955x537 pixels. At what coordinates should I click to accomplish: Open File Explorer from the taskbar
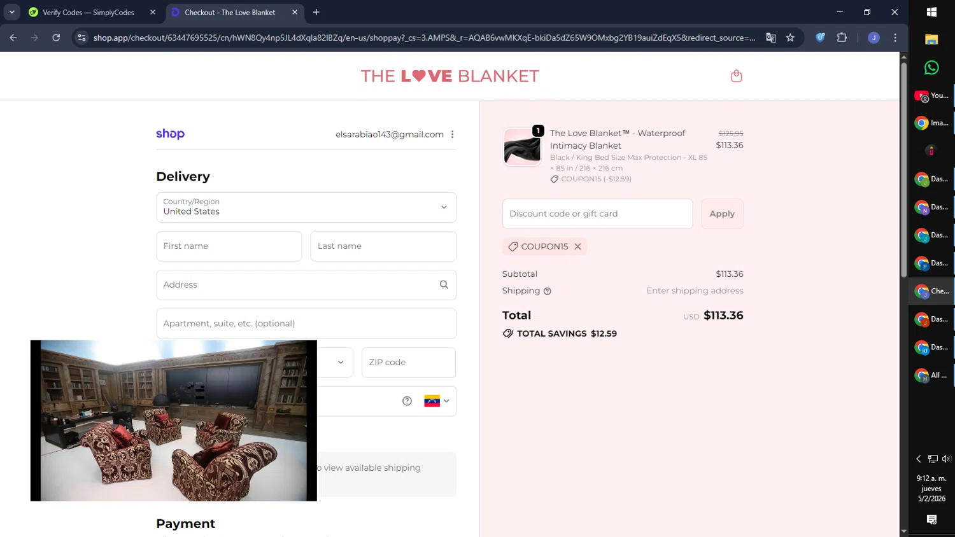tap(931, 39)
